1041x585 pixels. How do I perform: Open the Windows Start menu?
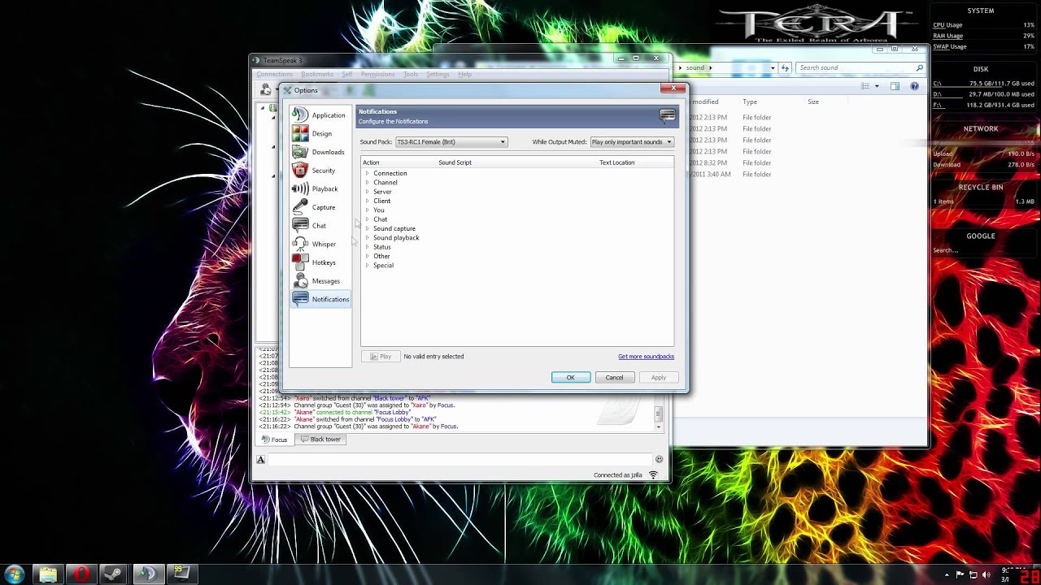[14, 574]
